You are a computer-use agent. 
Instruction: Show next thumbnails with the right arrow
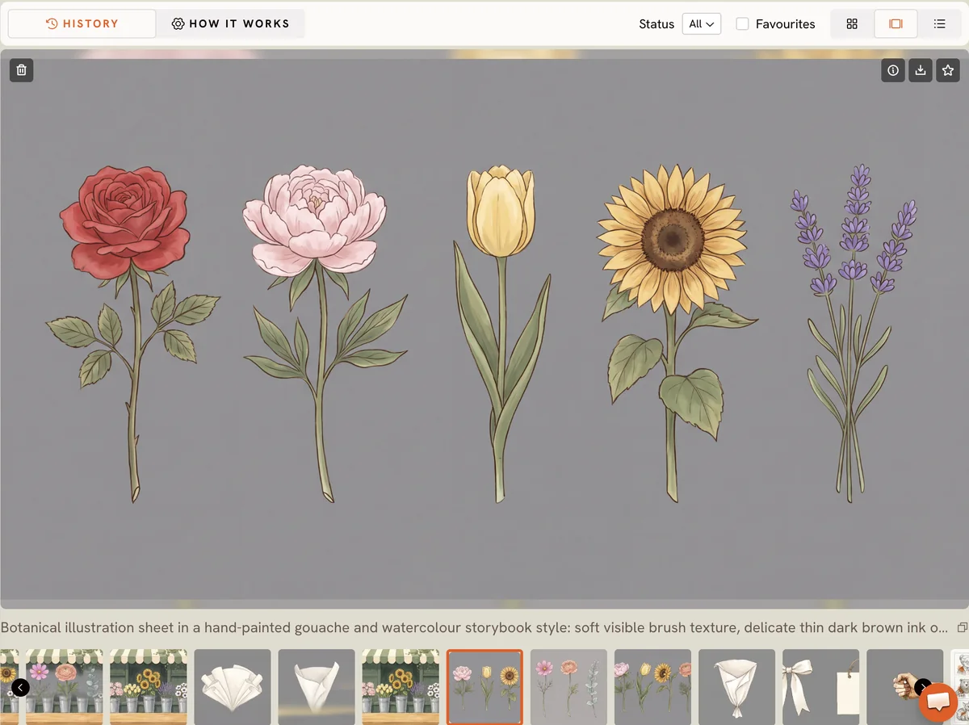(923, 688)
